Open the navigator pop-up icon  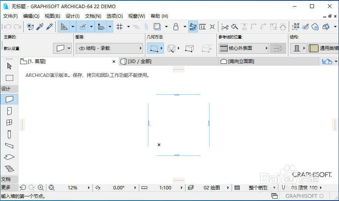click(x=327, y=61)
